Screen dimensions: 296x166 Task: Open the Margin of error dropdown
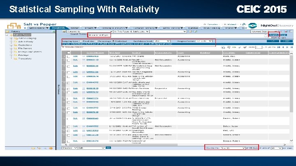point(204,41)
